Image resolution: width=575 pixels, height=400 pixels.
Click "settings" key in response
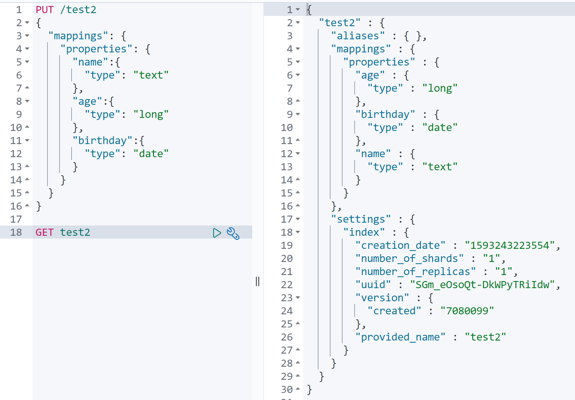coord(361,219)
